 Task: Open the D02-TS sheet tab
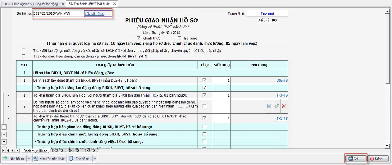click(x=58, y=151)
